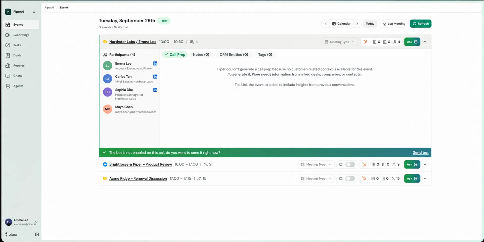Click HubSpot icon on Northstar Labs event

366,42
